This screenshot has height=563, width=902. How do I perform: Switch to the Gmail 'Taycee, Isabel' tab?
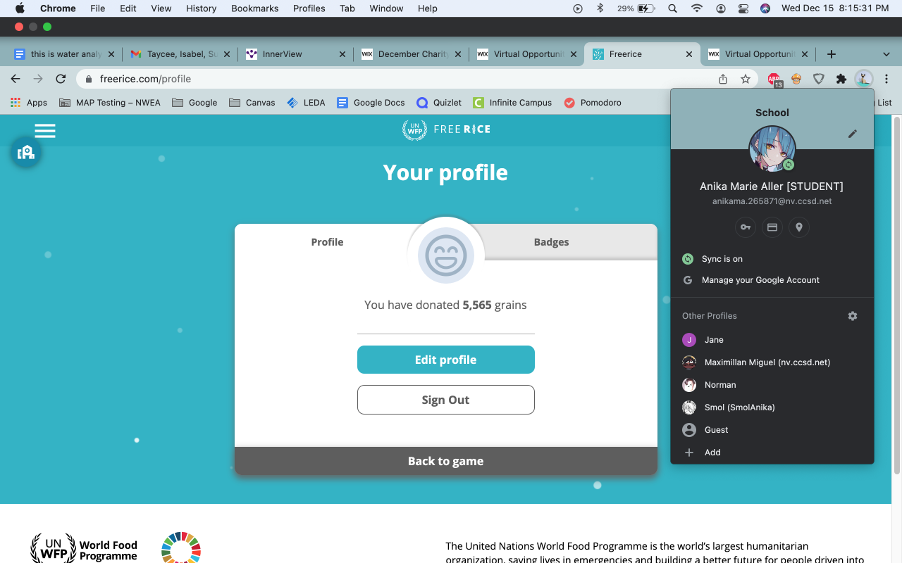(180, 54)
